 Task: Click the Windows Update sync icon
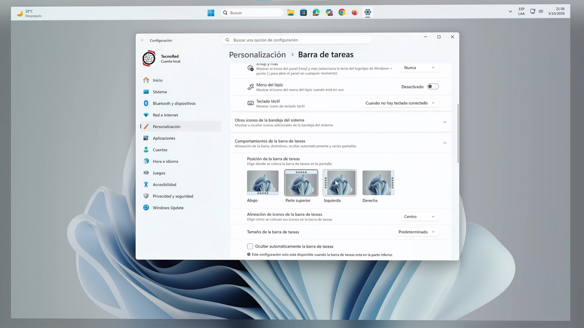coord(146,207)
